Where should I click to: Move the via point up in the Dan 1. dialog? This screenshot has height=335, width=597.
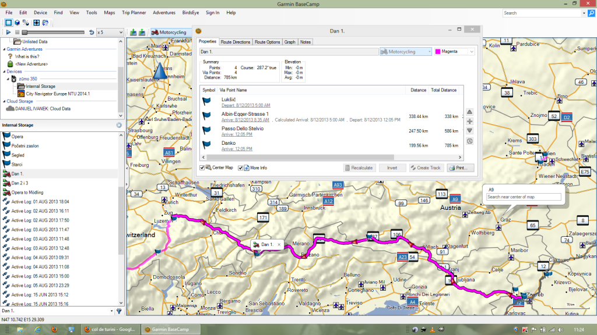point(469,112)
